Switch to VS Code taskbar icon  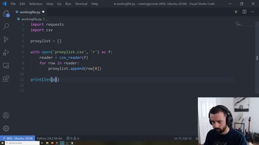(62, 143)
